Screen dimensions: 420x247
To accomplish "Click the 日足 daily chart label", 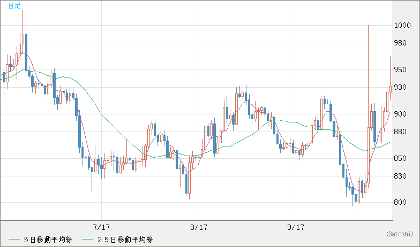I will click(x=14, y=5).
